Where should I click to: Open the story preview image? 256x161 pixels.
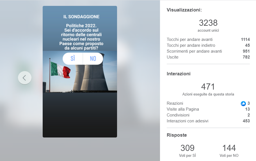click(x=80, y=72)
